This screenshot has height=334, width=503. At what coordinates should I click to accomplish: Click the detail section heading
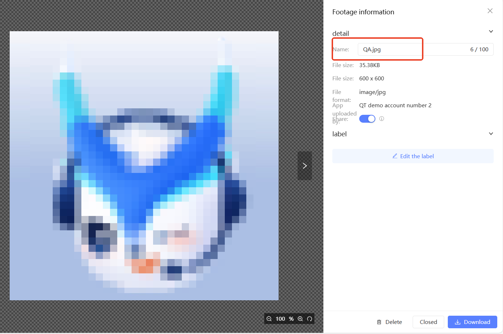click(x=341, y=33)
